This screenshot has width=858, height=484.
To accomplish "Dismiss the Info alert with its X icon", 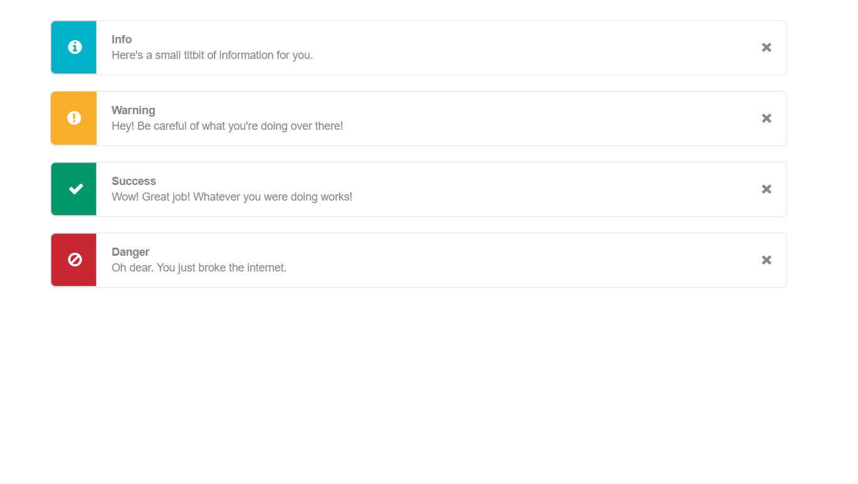I will point(766,47).
